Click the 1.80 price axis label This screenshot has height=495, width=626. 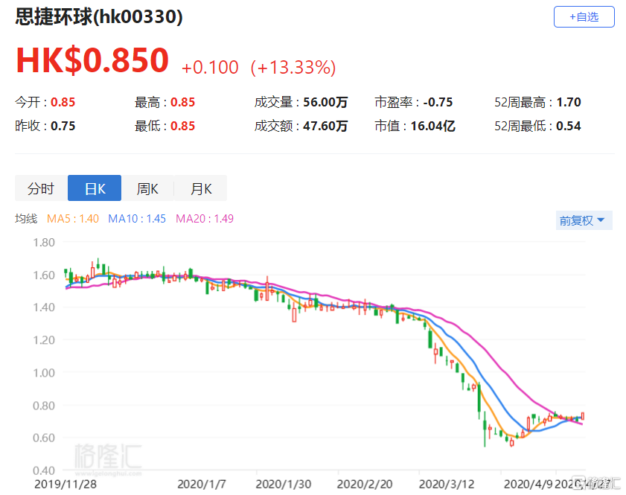coord(44,243)
